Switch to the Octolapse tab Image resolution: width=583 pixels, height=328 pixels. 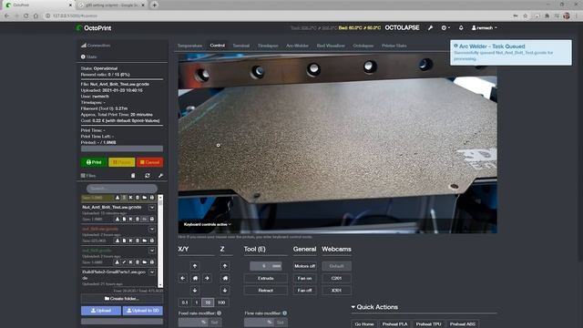coord(363,46)
